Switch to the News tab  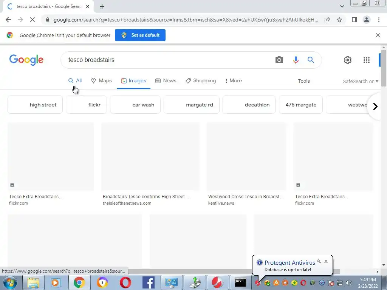click(x=166, y=81)
